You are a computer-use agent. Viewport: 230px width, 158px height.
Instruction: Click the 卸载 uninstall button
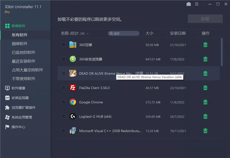205,19
